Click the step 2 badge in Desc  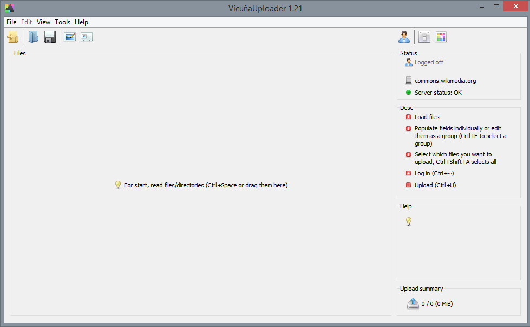point(408,128)
